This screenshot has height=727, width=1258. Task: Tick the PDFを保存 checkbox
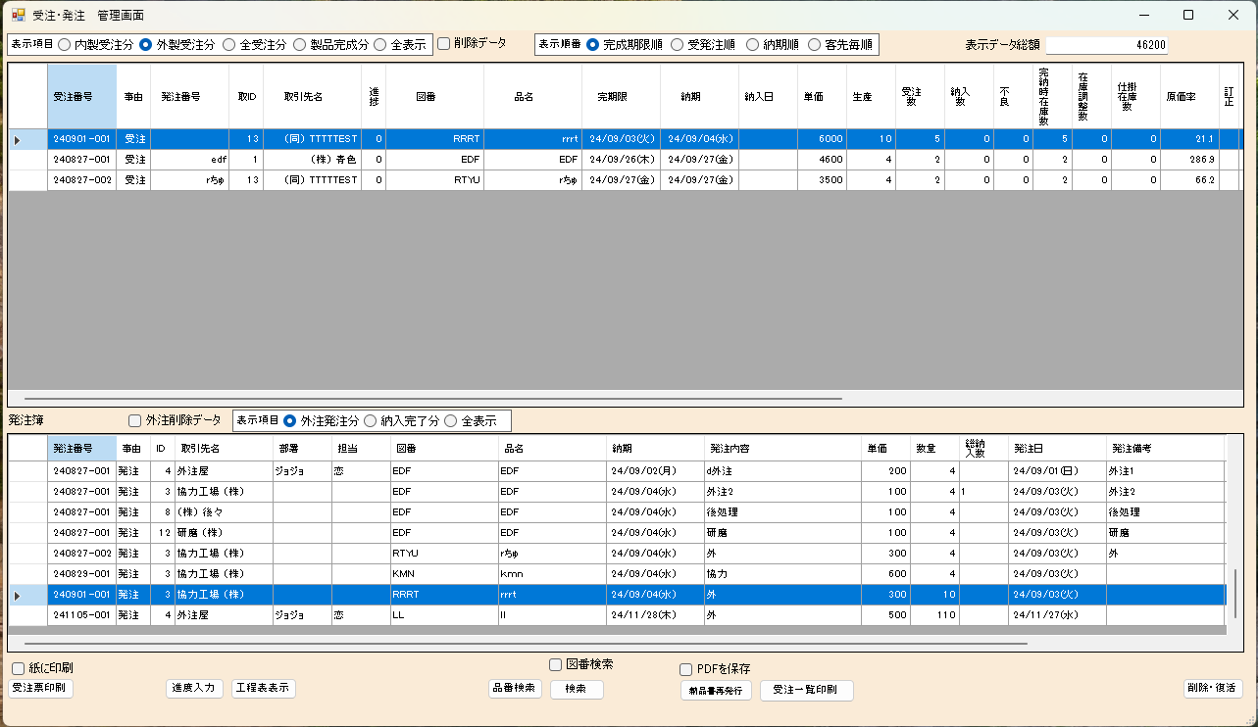click(x=716, y=669)
